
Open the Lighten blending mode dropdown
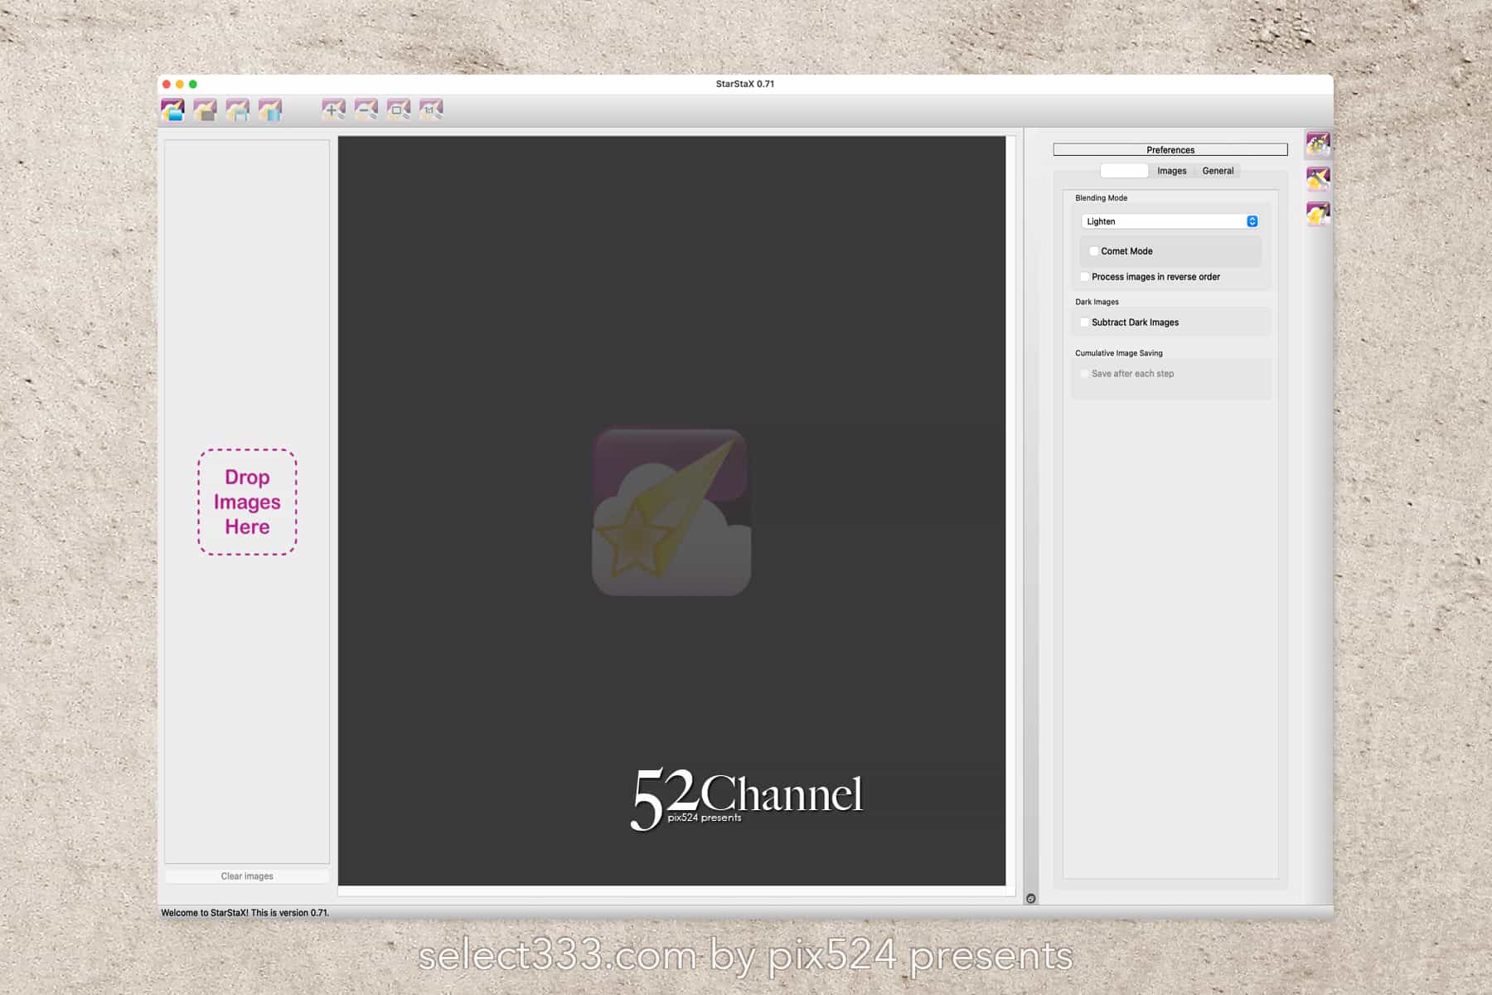(x=1170, y=221)
